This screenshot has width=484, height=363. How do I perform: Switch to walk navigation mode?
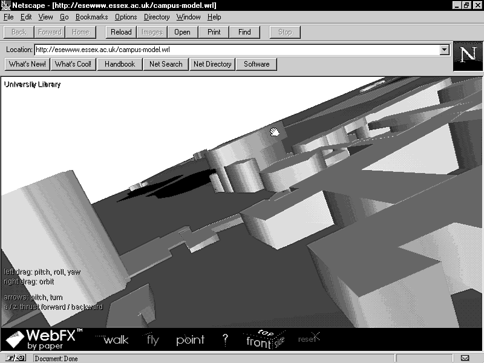(115, 340)
